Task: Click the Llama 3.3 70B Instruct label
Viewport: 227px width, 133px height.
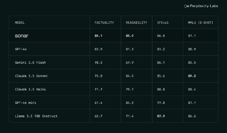Action: pyautogui.click(x=36, y=116)
